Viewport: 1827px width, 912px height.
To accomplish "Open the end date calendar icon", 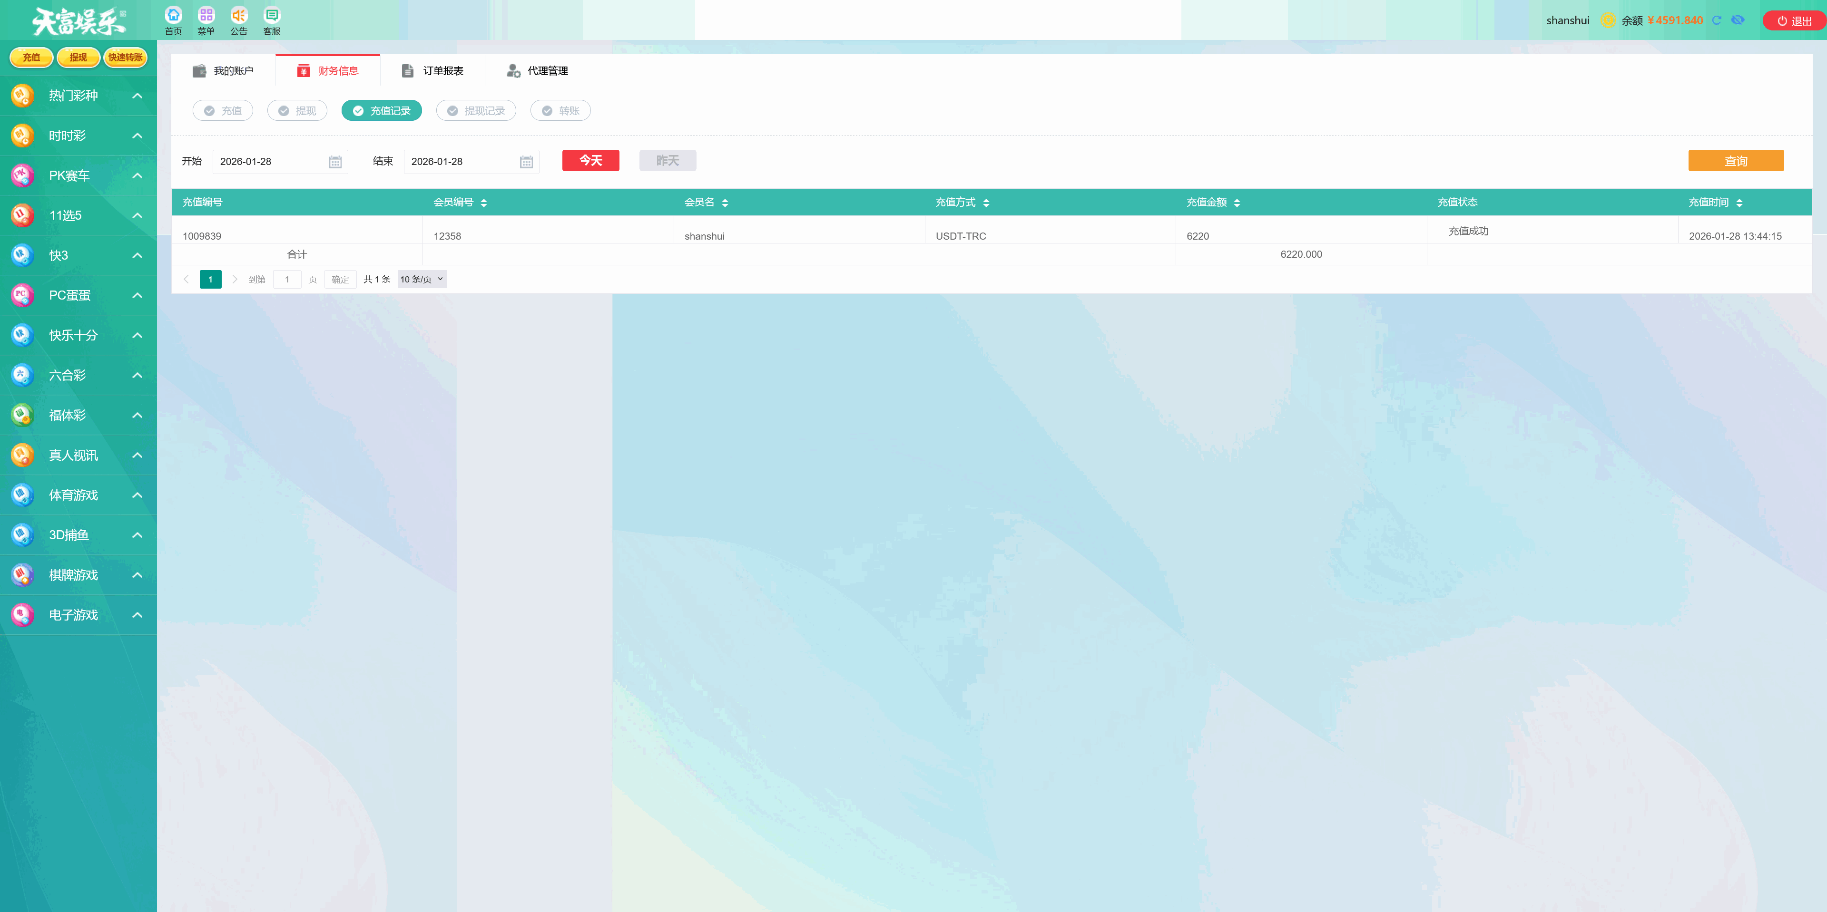I will click(526, 162).
